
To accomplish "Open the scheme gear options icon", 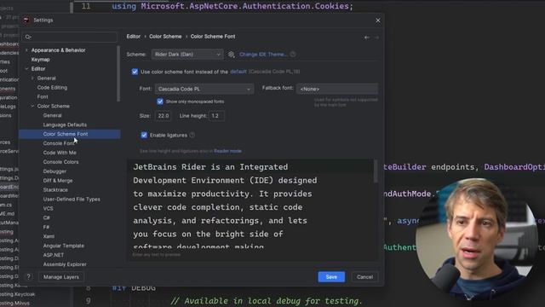I will pos(231,55).
